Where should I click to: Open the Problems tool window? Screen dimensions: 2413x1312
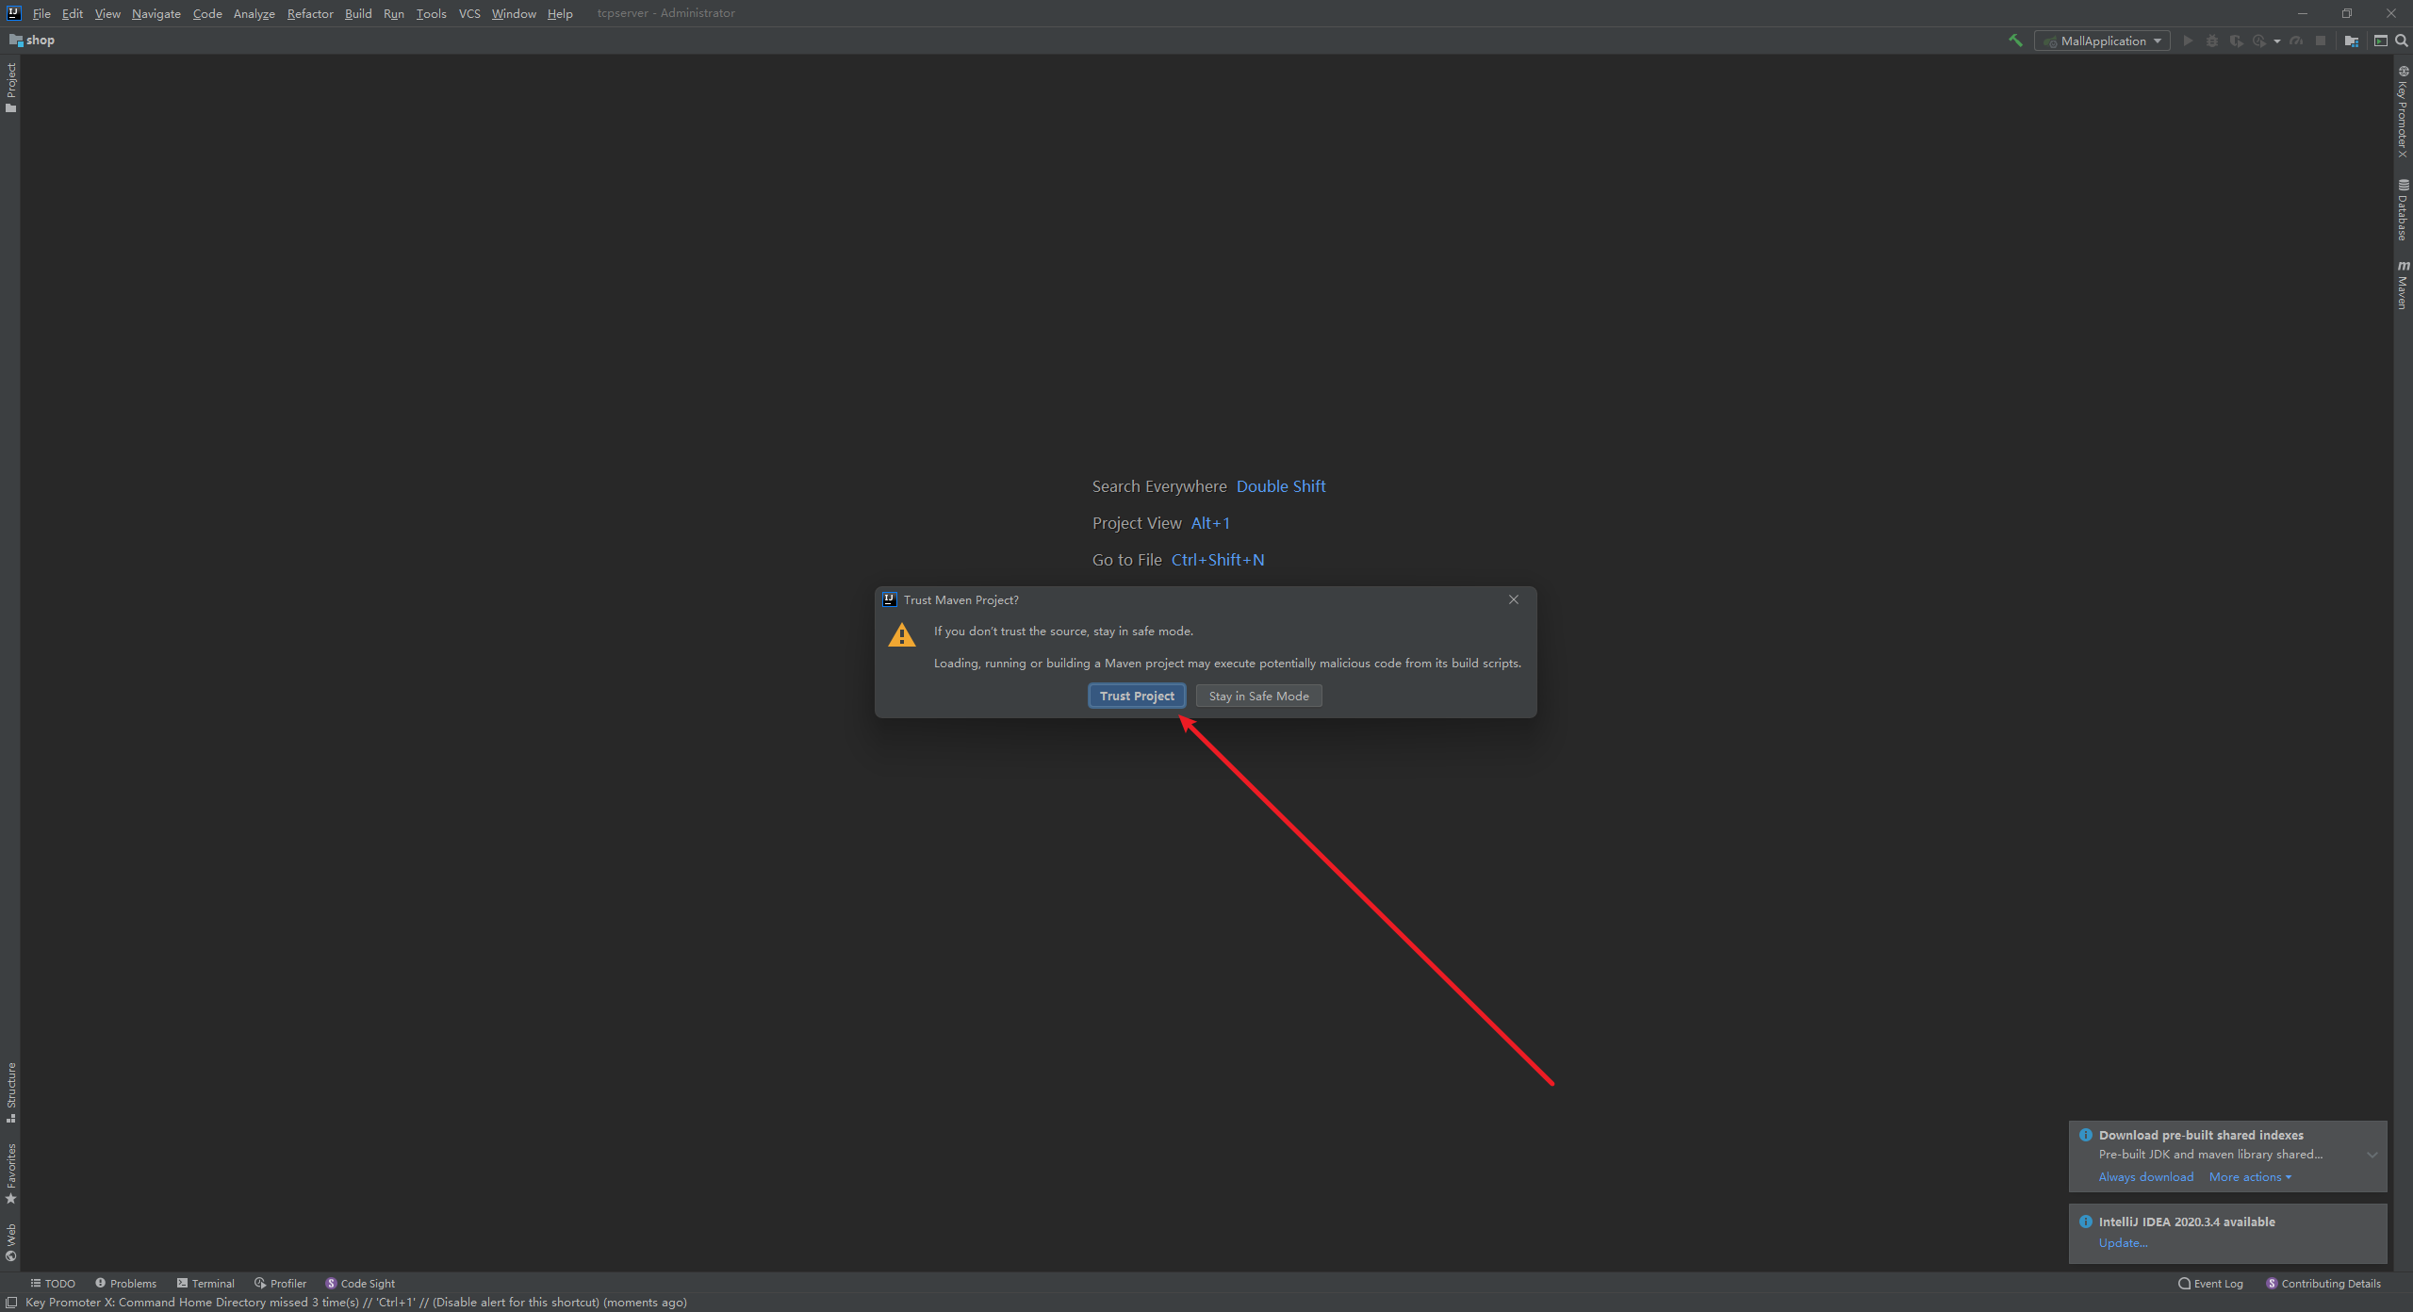125,1283
